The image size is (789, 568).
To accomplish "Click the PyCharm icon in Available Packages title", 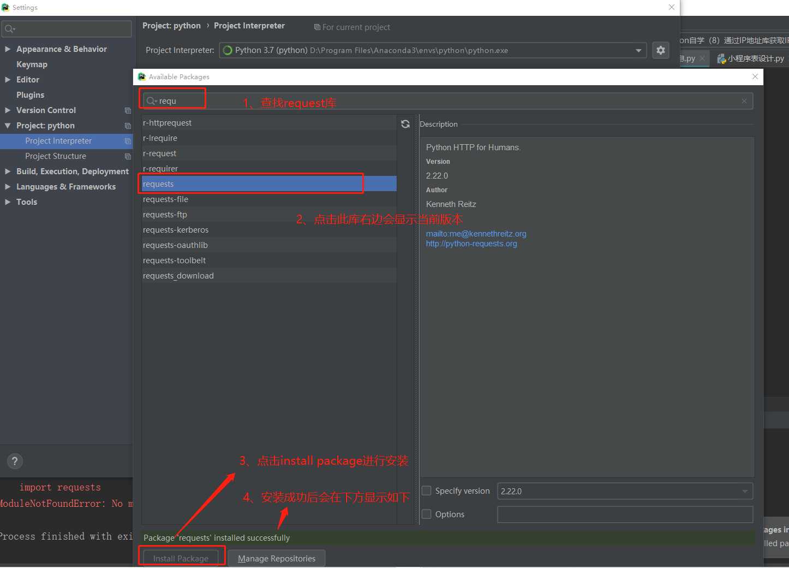I will [x=142, y=76].
